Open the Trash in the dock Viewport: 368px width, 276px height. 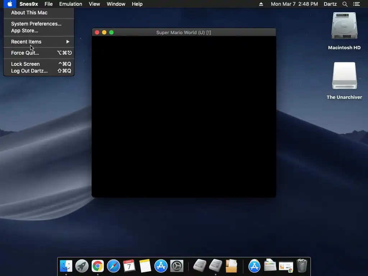click(x=302, y=266)
